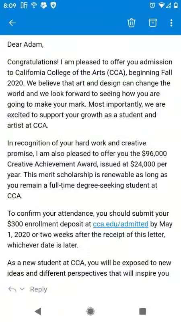The image size is (181, 322).
Task: Tap the clock showing 8:09
Action: click(10, 6)
